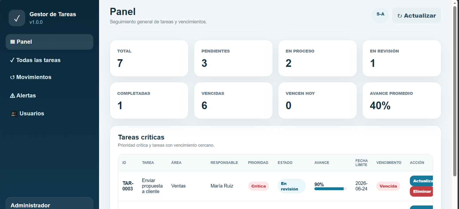Image resolution: width=459 pixels, height=209 pixels.
Task: Click the responsable María Ruiz
Action: pyautogui.click(x=222, y=186)
